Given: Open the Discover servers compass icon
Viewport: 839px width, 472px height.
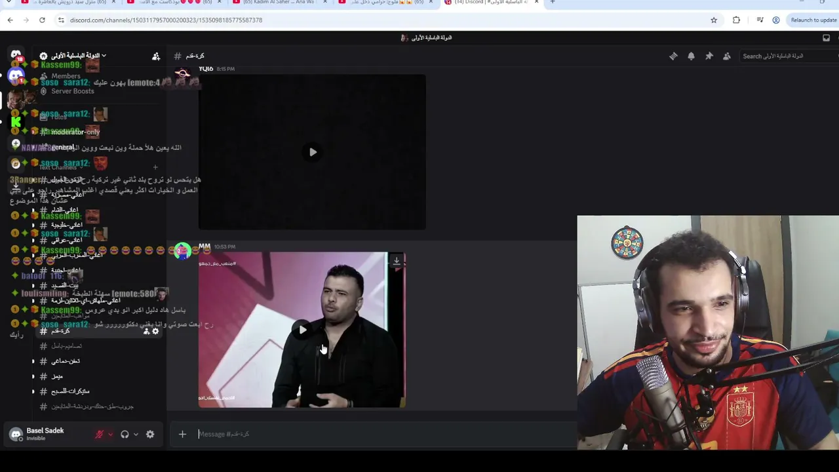Looking at the screenshot, I should pos(16,164).
